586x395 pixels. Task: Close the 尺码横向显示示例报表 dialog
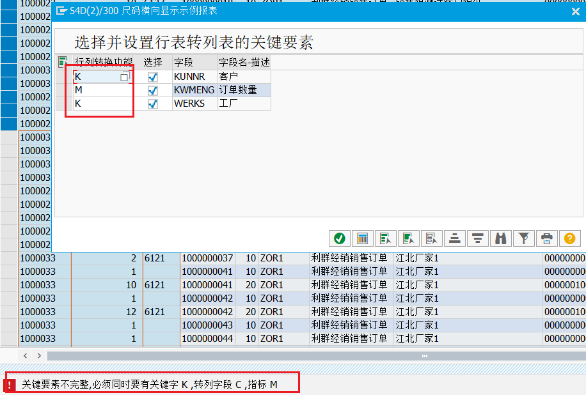(x=576, y=12)
